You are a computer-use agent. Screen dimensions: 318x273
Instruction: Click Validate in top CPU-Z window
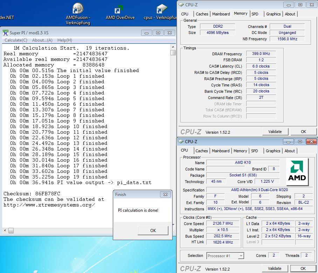click(x=275, y=132)
